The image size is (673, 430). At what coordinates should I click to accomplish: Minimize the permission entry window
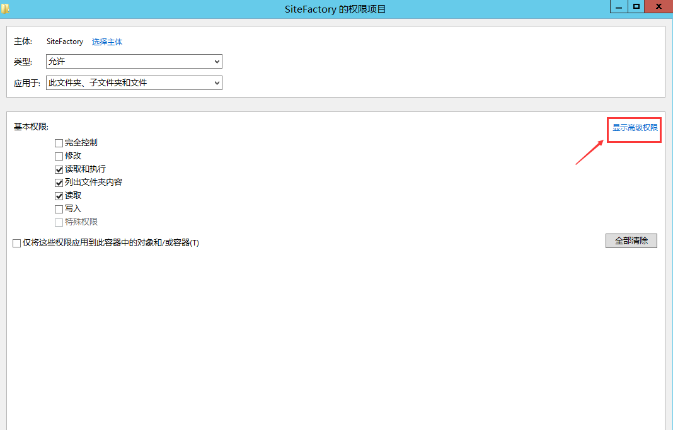(619, 6)
